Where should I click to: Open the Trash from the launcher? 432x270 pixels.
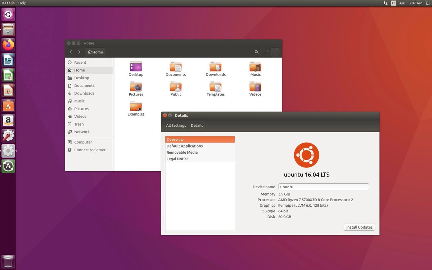pos(8,261)
